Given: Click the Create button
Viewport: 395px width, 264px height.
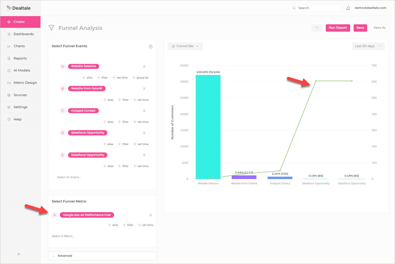Looking at the screenshot, I should pos(20,22).
